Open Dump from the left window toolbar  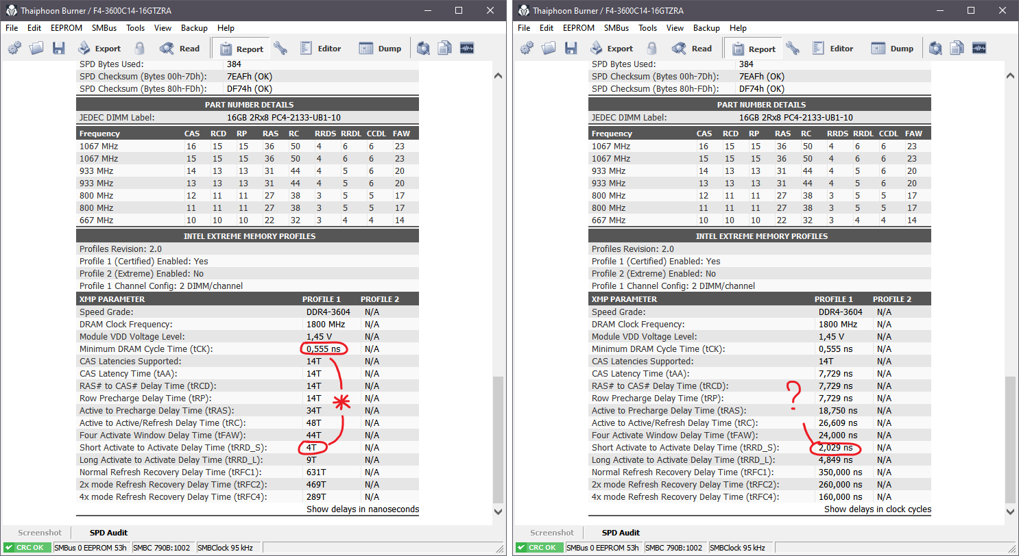(x=381, y=49)
